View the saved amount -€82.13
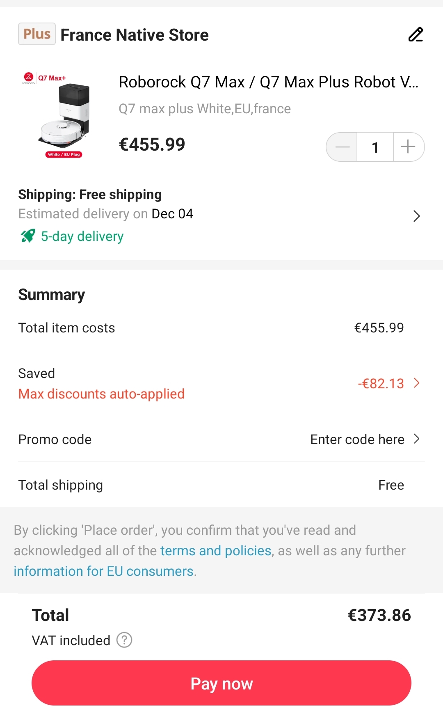443x717 pixels. (381, 383)
